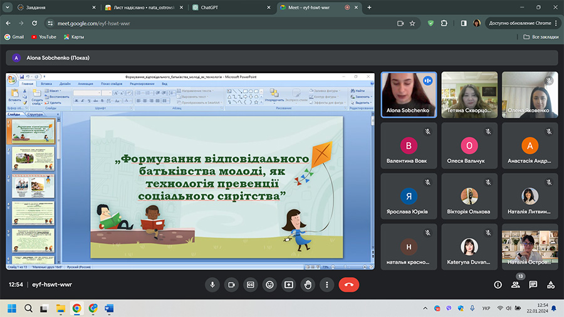Turn off the camera in Meet
This screenshot has height=317, width=564.
231,284
